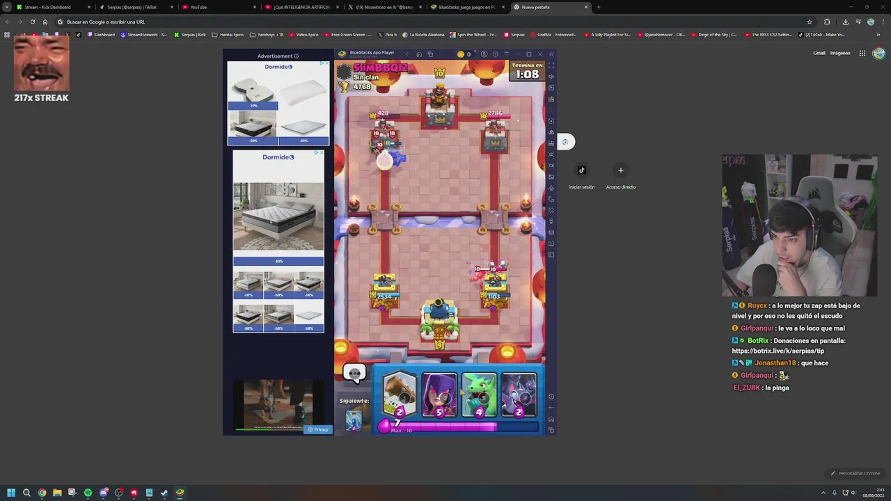891x501 pixels.
Task: Open the Hentai Epico bookmark folder
Action: point(228,34)
